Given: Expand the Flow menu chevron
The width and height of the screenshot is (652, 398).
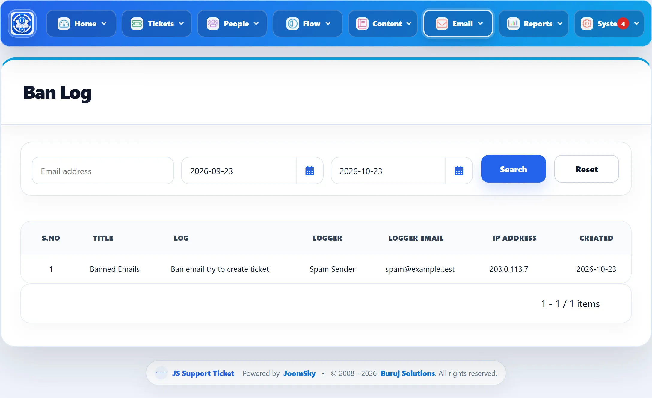Looking at the screenshot, I should click(x=328, y=23).
